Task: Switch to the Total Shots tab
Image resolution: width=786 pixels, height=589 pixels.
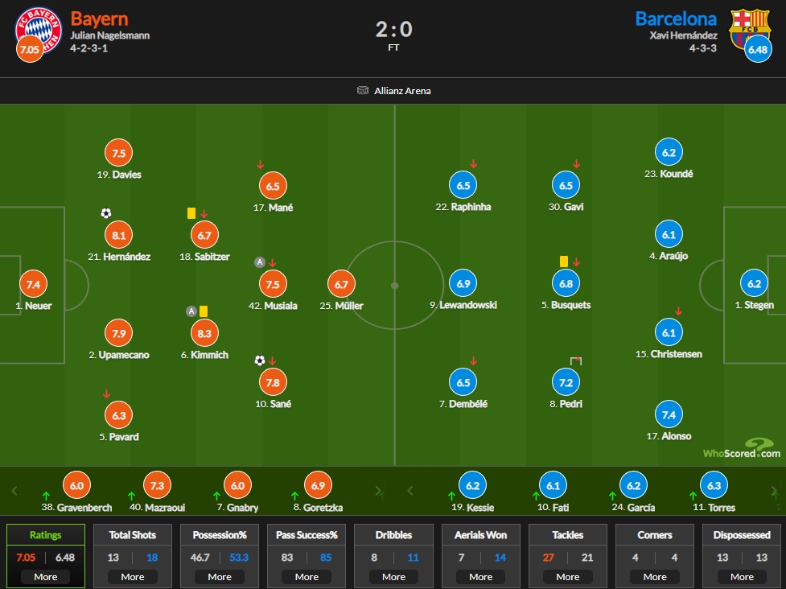Action: [x=132, y=535]
